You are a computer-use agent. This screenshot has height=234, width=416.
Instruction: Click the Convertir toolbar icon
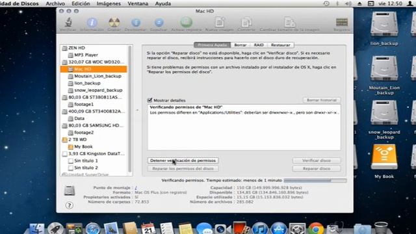click(246, 22)
